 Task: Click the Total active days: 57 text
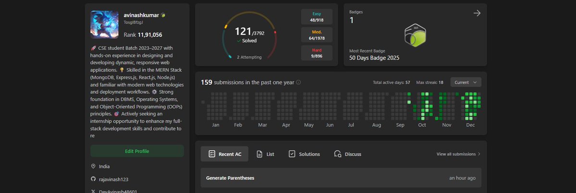pyautogui.click(x=391, y=82)
